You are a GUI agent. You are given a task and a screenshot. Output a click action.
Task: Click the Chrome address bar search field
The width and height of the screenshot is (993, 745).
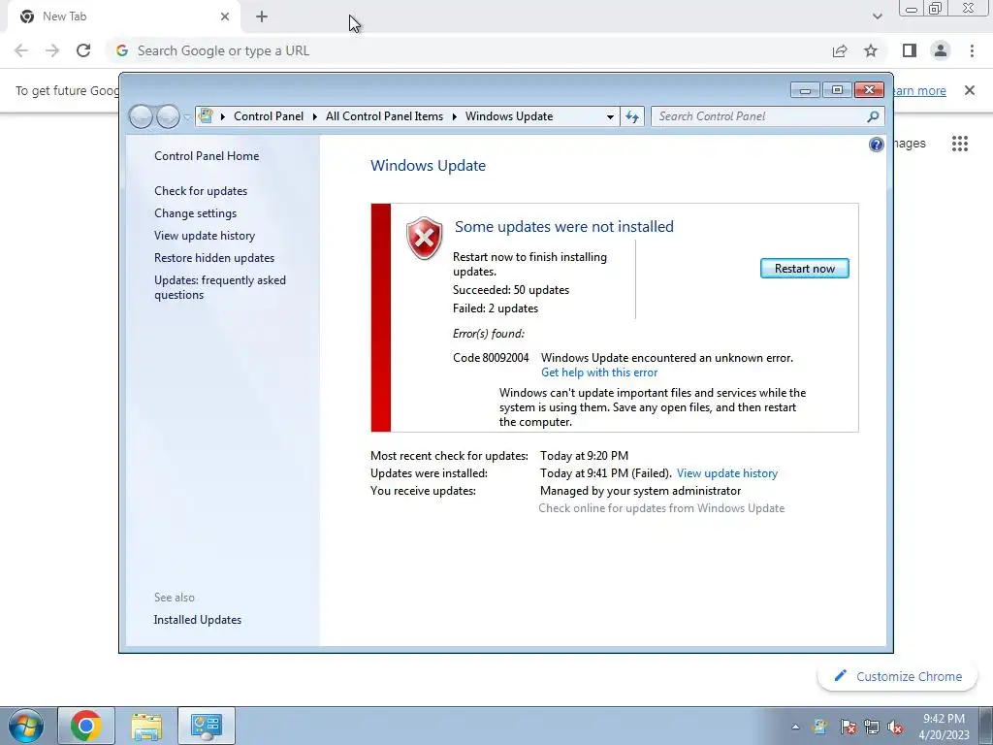(x=468, y=50)
